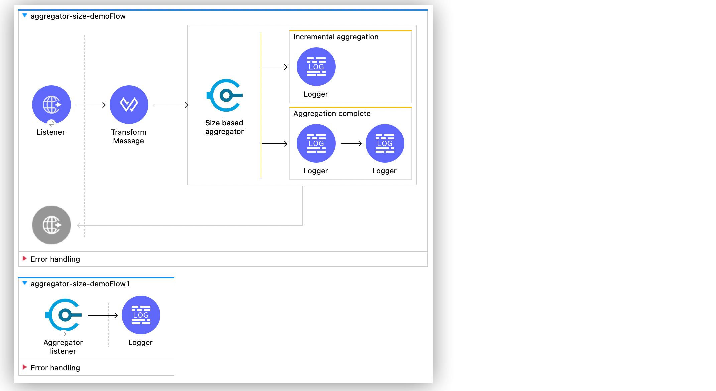716x391 pixels.
Task: Click the aggregator-size-demoFlow1 flow title
Action: pyautogui.click(x=80, y=284)
